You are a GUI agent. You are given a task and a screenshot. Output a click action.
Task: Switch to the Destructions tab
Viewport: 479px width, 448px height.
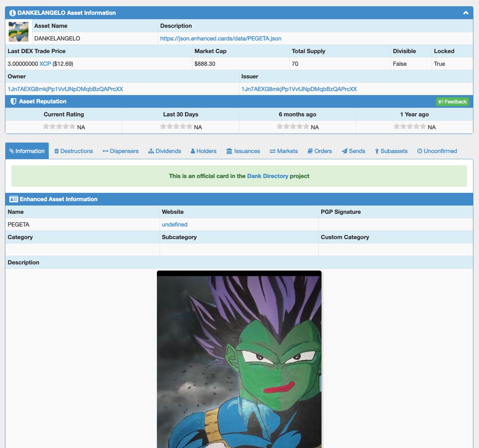(x=73, y=151)
